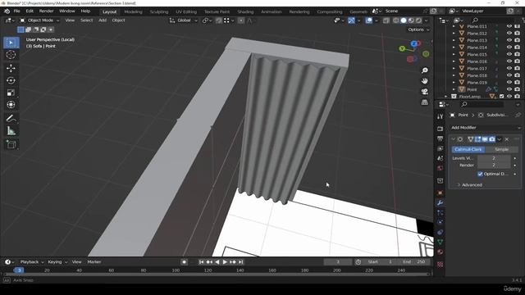The height and width of the screenshot is (295, 525).
Task: Click the pan view hand icon
Action: tap(425, 81)
